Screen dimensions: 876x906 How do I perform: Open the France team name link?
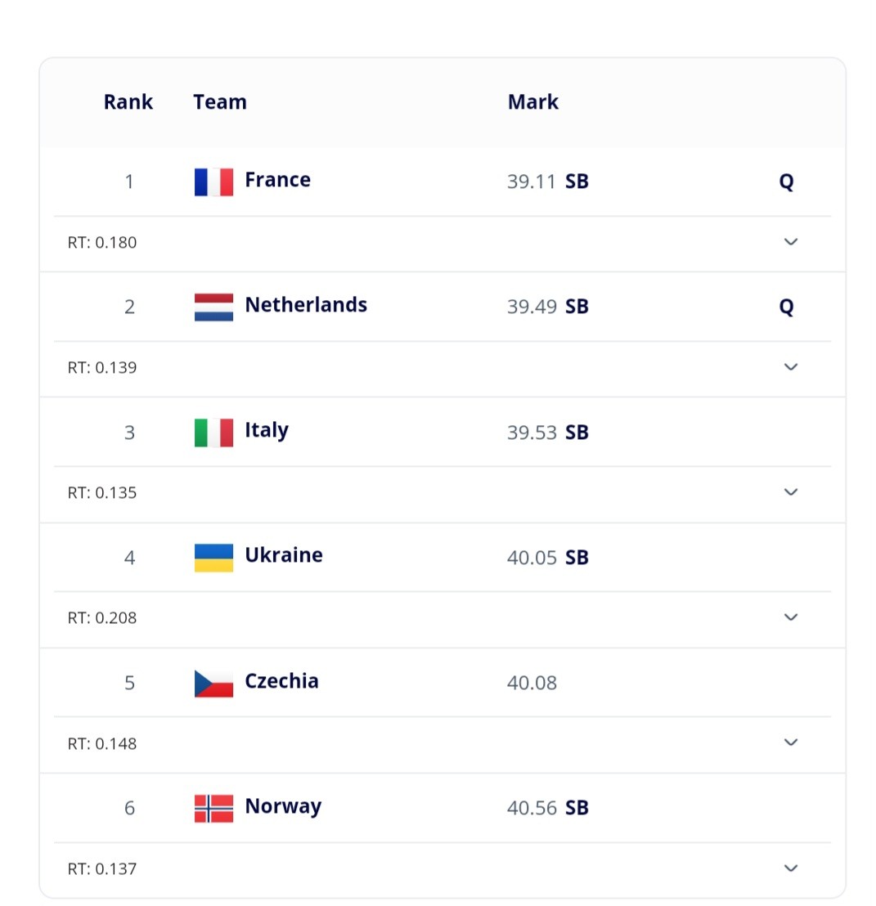pyautogui.click(x=277, y=180)
